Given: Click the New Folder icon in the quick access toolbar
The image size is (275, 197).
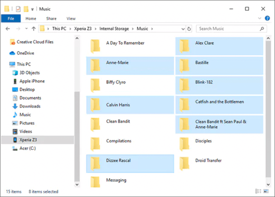Looking at the screenshot, I should click(x=26, y=9).
